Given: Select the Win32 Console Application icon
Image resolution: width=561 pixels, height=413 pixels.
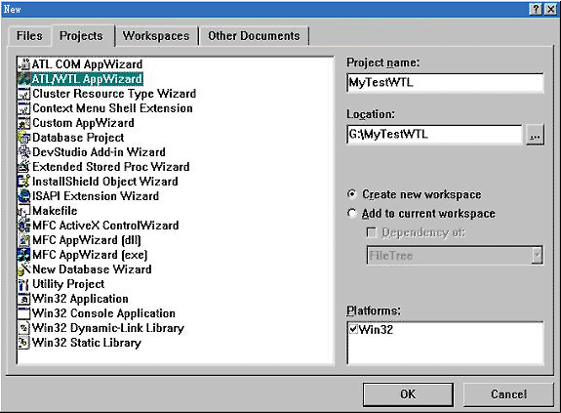Looking at the screenshot, I should coord(24,313).
